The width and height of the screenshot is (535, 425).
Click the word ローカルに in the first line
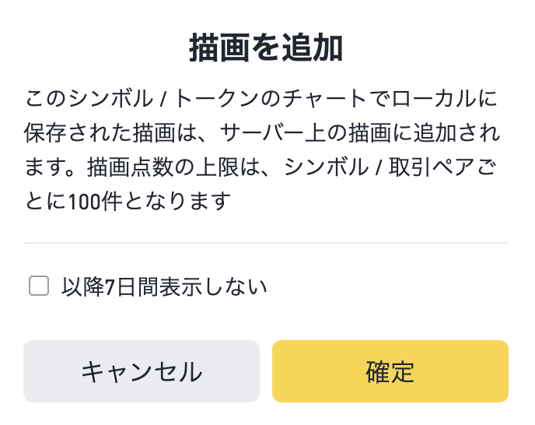coord(445,99)
